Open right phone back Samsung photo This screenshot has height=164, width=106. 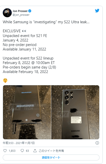[x=75, y=112]
